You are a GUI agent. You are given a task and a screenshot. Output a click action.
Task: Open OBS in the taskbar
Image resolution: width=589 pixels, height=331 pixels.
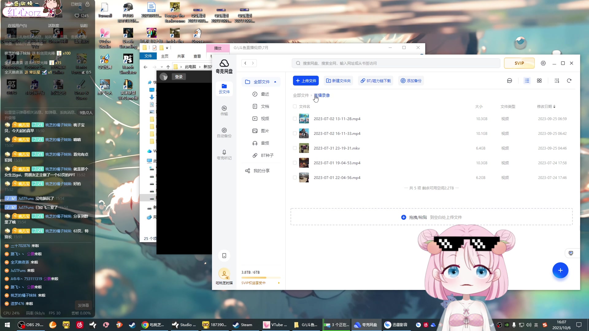pyautogui.click(x=31, y=325)
